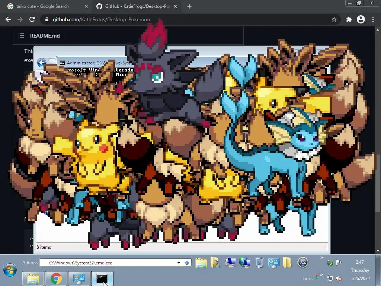The height and width of the screenshot is (286, 381).
Task: Click the round triangle logo toolbar icon
Action: tap(303, 263)
